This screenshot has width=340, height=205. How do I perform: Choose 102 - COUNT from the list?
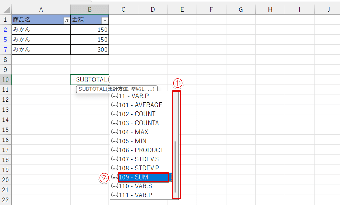pos(141,114)
